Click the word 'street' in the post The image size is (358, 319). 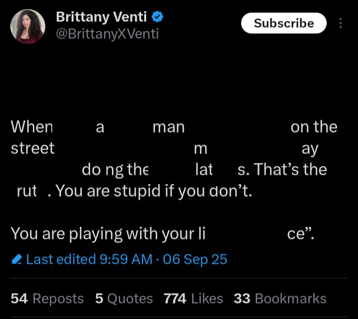point(33,148)
